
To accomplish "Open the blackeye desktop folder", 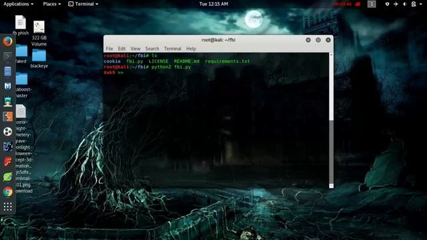I will point(39,59).
